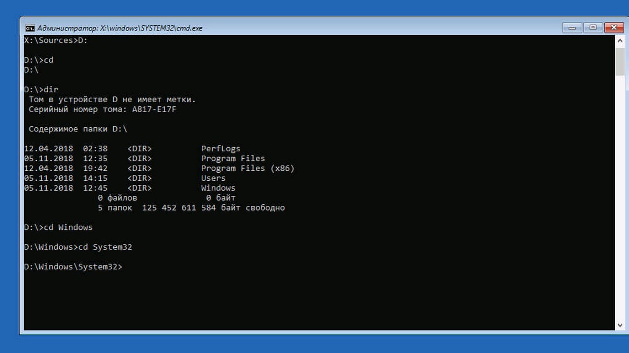Viewport: 629px width, 353px height.
Task: Click the 'D:\>cd Windows' command line
Action: point(58,227)
